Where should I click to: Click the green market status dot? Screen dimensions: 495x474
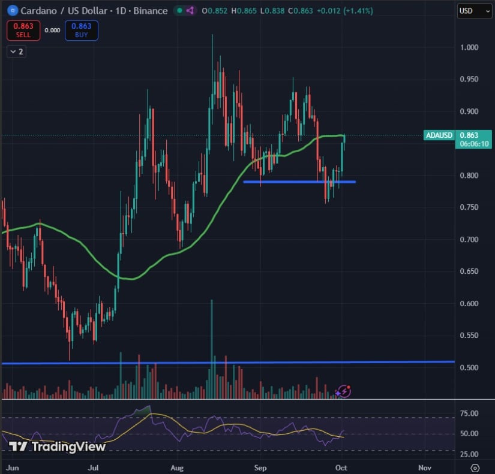(179, 11)
